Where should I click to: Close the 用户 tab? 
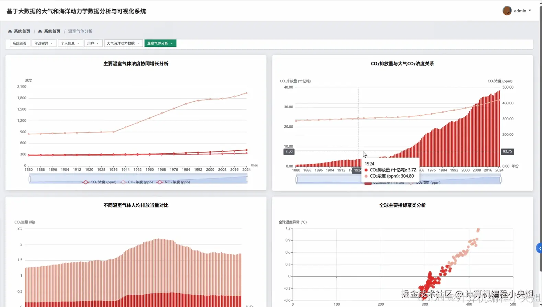click(x=98, y=44)
